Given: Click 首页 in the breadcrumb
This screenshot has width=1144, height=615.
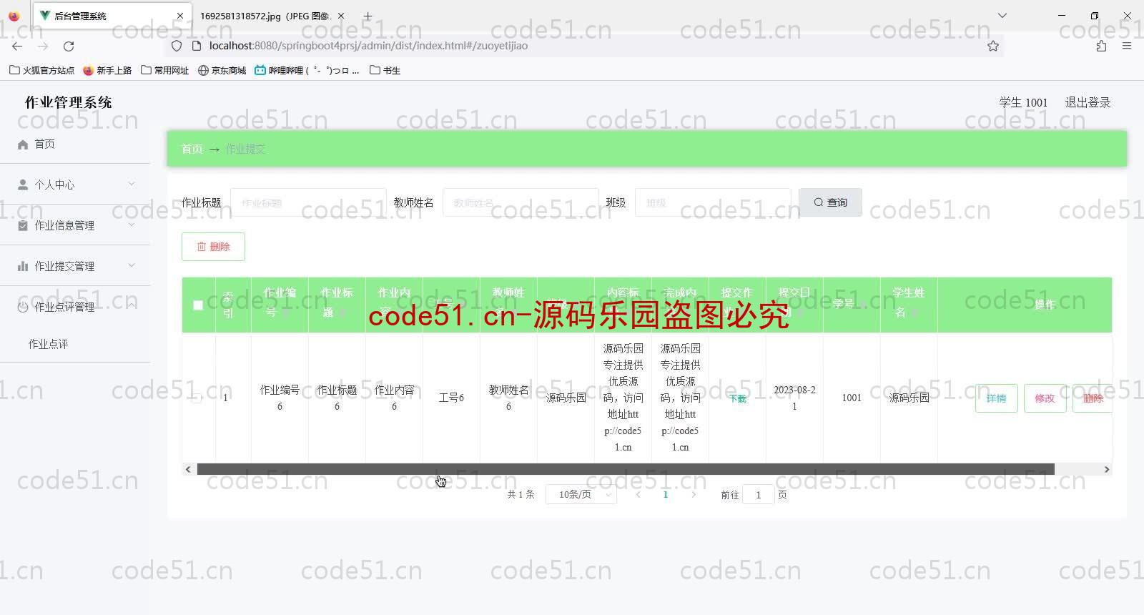Looking at the screenshot, I should tap(192, 149).
